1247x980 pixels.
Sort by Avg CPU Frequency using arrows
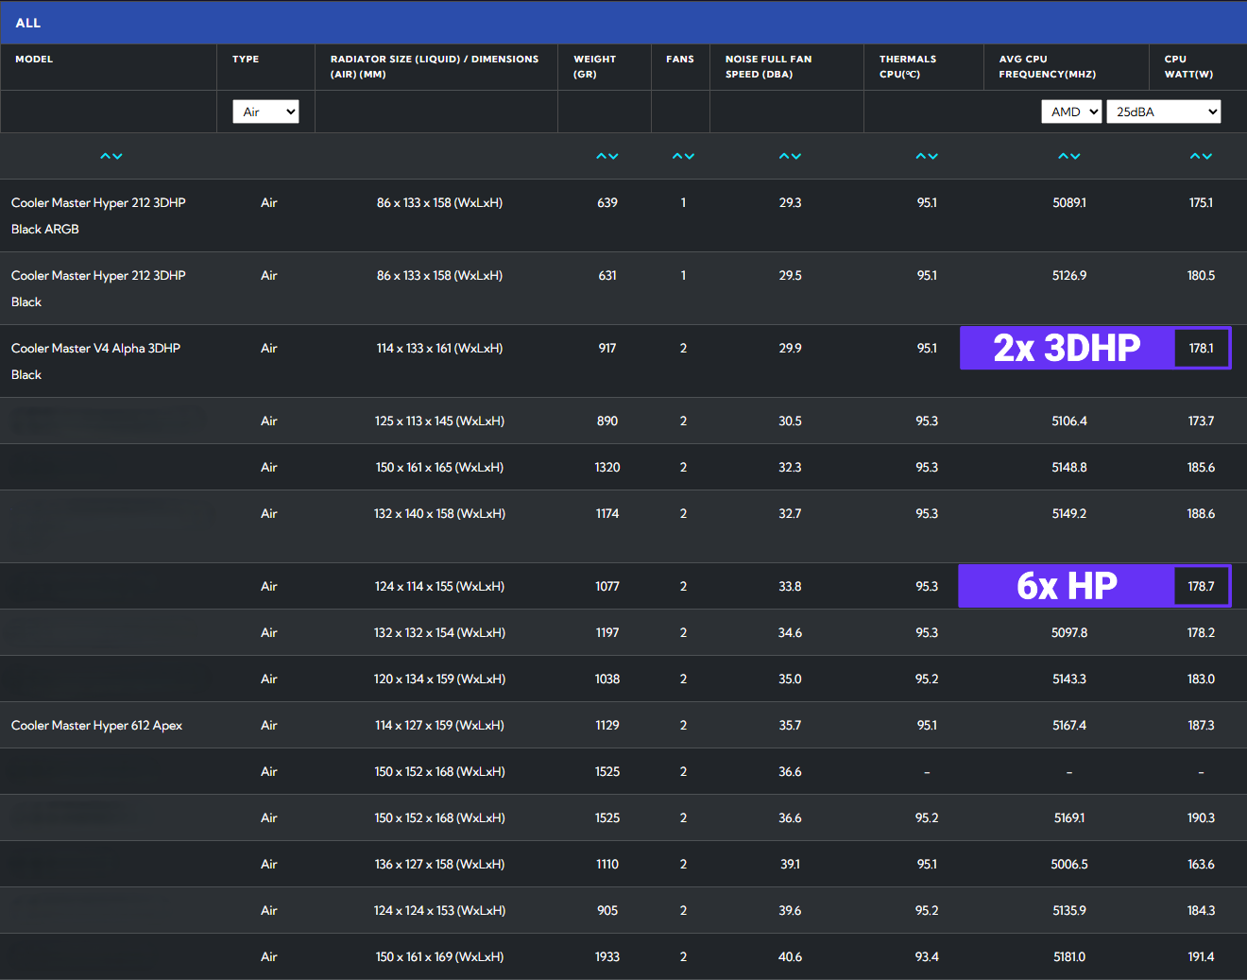(x=1068, y=156)
